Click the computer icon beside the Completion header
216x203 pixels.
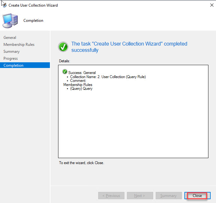10,21
